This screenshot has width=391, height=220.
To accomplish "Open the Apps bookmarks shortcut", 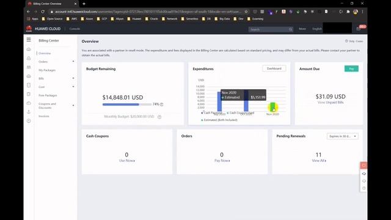I will click(x=32, y=19).
